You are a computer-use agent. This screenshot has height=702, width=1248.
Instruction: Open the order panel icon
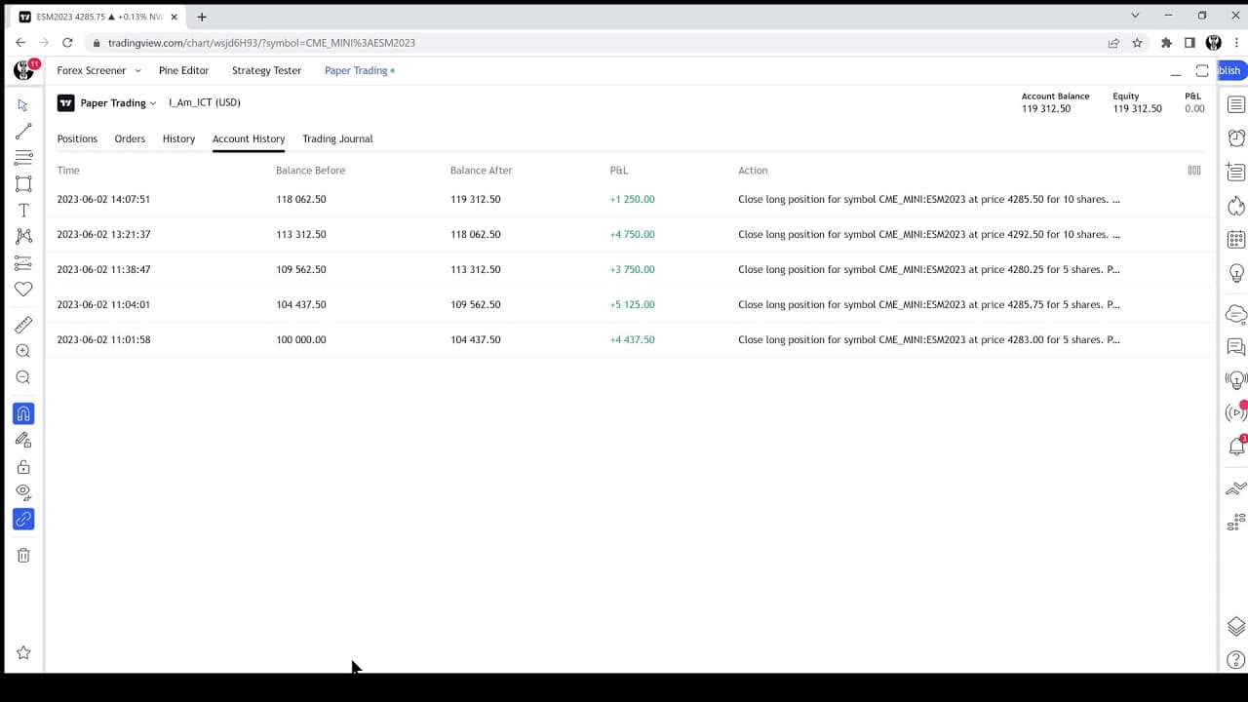tap(1236, 488)
